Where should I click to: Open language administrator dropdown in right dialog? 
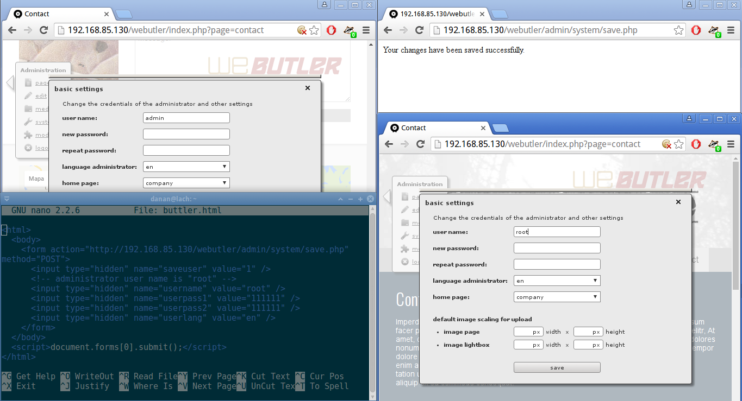point(557,281)
